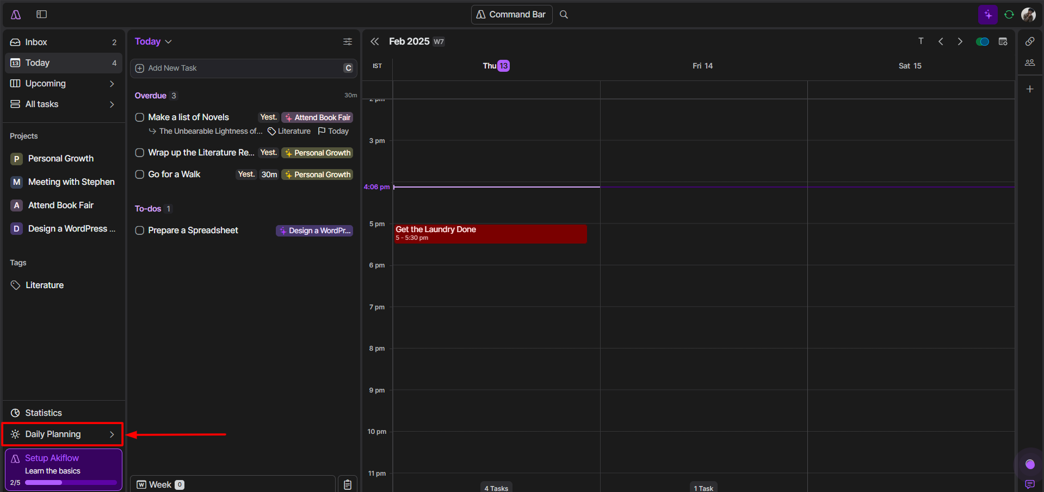Open the Command Bar button

pyautogui.click(x=512, y=15)
